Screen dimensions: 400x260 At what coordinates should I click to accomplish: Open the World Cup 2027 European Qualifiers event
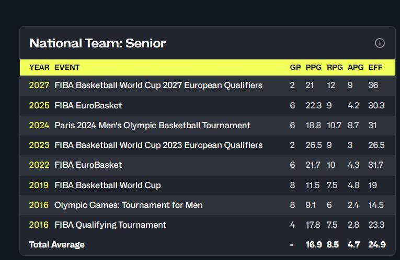[x=158, y=85]
